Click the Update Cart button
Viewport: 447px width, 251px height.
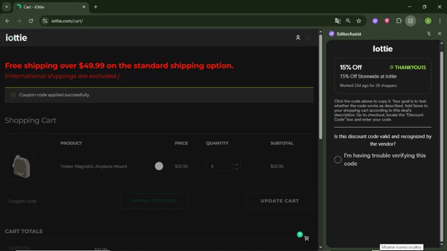pos(279,201)
